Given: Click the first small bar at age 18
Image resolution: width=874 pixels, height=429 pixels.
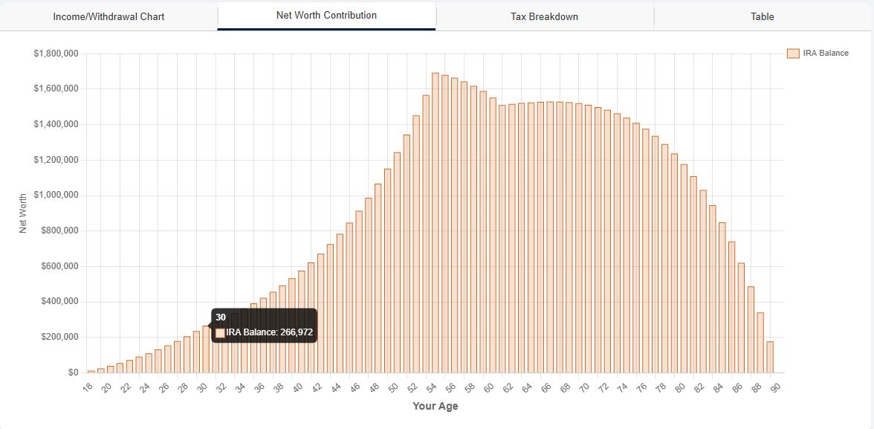Looking at the screenshot, I should coord(91,372).
